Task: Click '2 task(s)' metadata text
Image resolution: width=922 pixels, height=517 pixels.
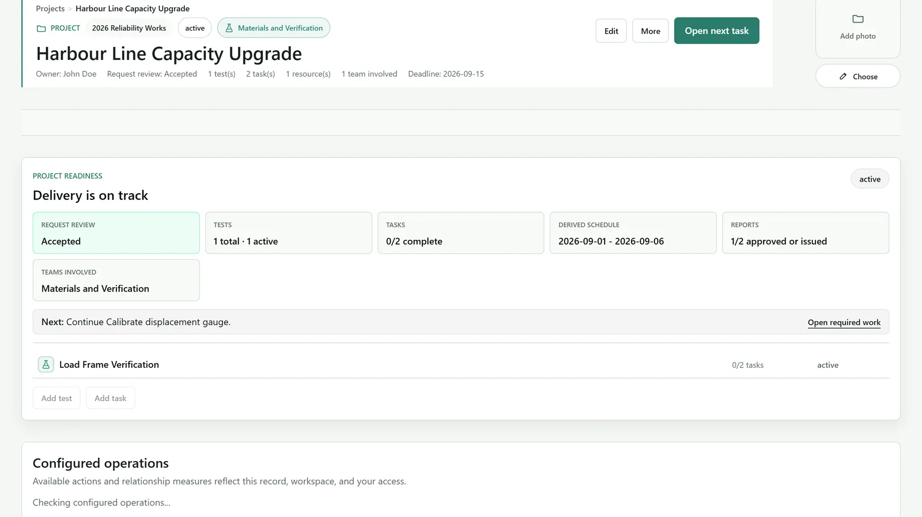Action: [260, 74]
